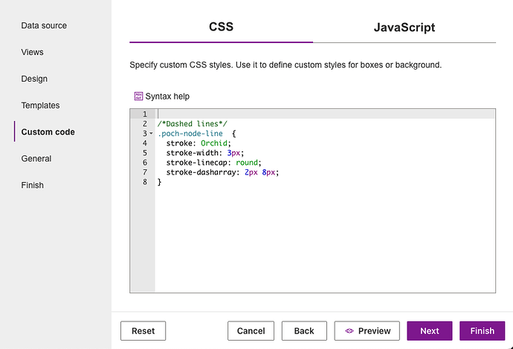Click the Orchid color value in the code
The height and width of the screenshot is (349, 513).
tap(214, 143)
